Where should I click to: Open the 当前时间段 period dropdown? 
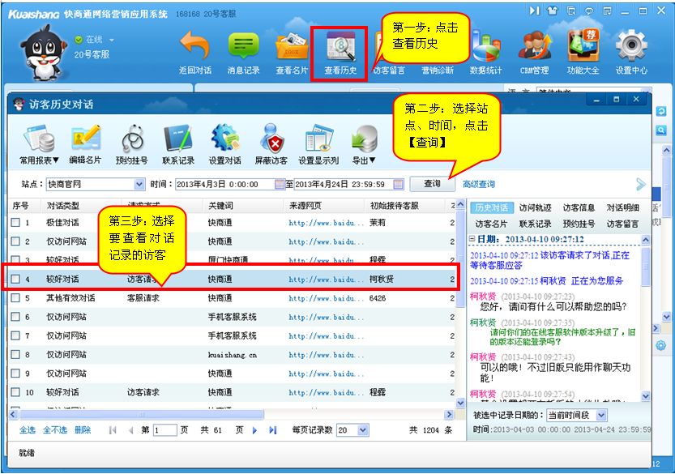pos(600,415)
